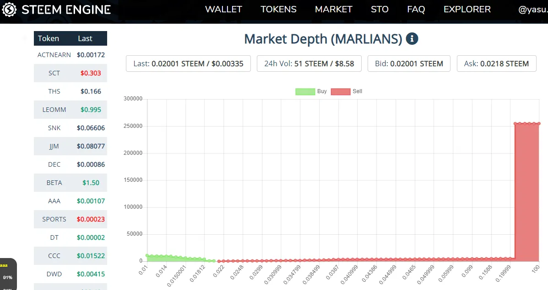
Task: Click the Steem Engine logo icon
Action: click(9, 10)
